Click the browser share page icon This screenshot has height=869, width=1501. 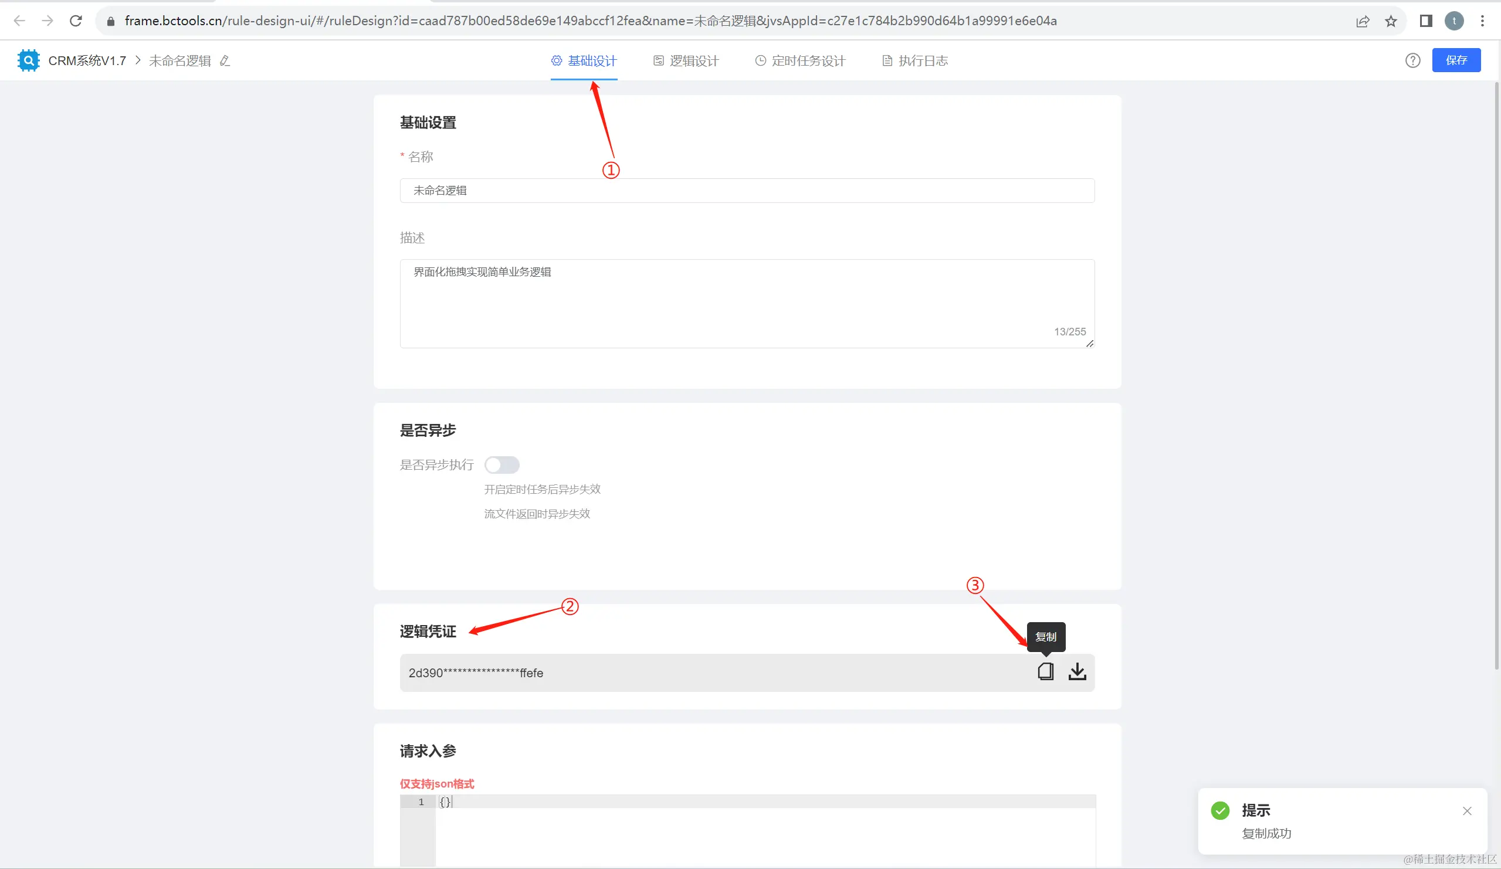pos(1362,22)
